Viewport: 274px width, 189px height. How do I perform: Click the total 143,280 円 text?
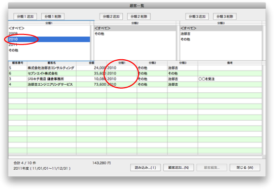point(101,163)
